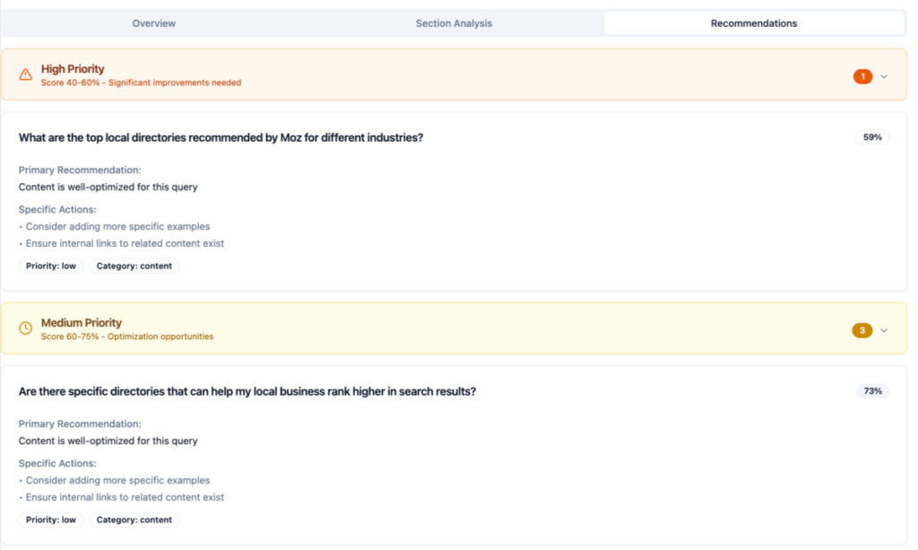Open the Section Analysis tab
Screen dimensions: 918x550
click(454, 22)
